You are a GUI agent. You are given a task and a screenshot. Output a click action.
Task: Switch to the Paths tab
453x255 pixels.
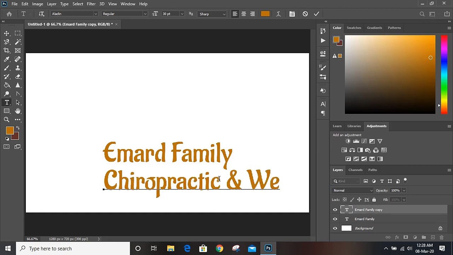372,170
